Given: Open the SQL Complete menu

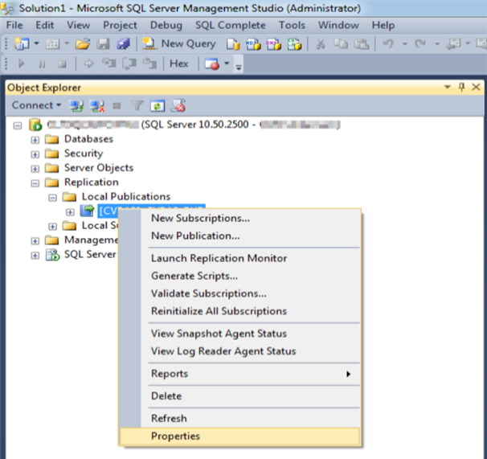Looking at the screenshot, I should (231, 25).
